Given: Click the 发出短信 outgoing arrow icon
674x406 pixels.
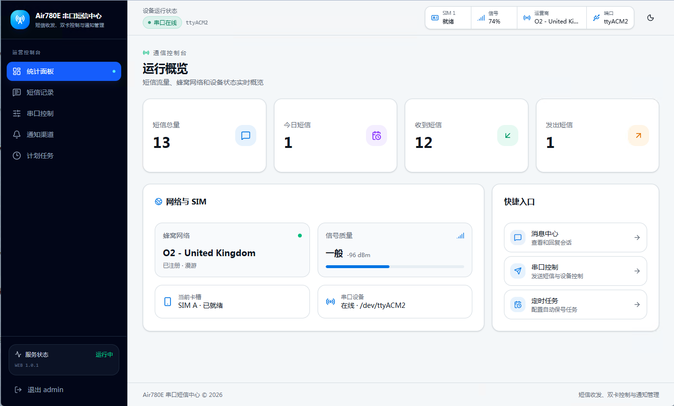Looking at the screenshot, I should [639, 135].
